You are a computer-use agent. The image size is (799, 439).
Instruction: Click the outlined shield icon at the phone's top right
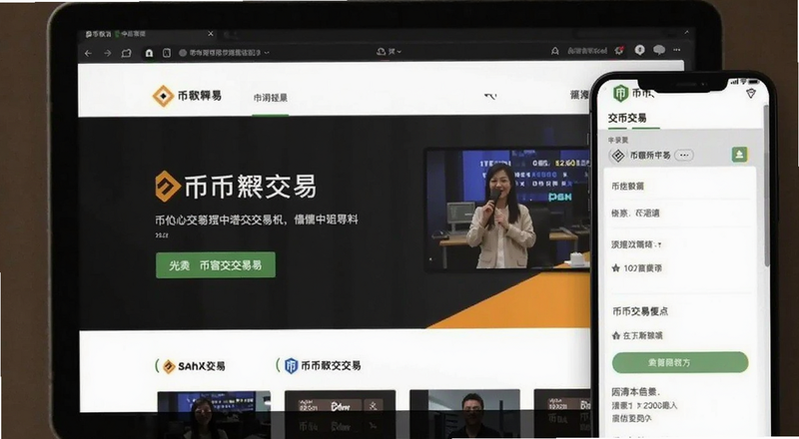(751, 94)
